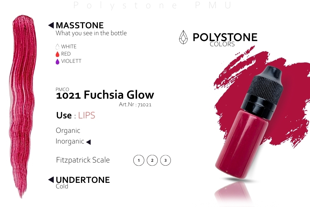Click the 1021 Fuchsia Glow product name
310x207 pixels.
pos(105,95)
